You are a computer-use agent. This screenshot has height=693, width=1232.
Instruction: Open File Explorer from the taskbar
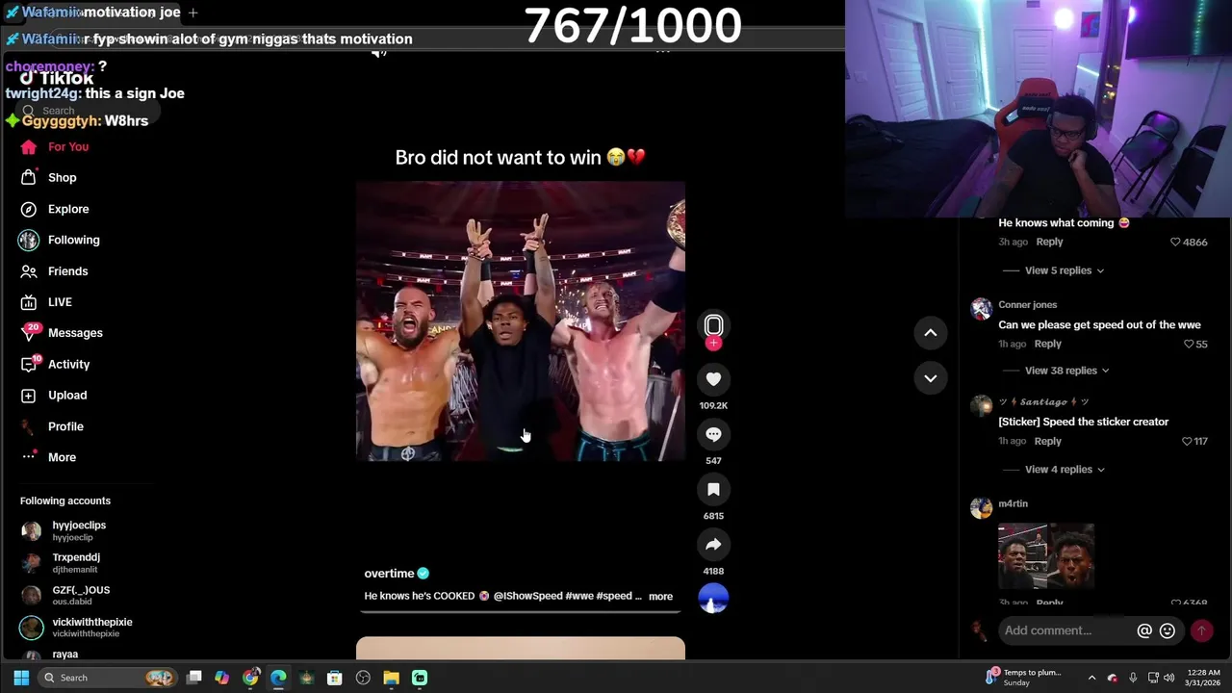pyautogui.click(x=391, y=678)
